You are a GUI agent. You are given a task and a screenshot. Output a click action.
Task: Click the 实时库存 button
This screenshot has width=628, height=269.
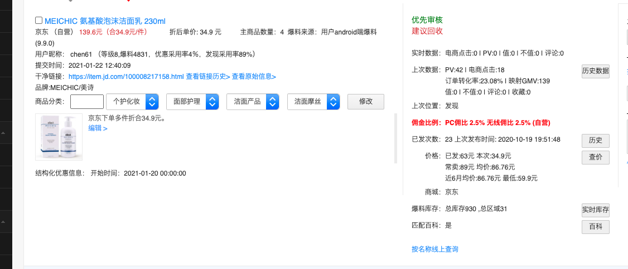tap(596, 210)
